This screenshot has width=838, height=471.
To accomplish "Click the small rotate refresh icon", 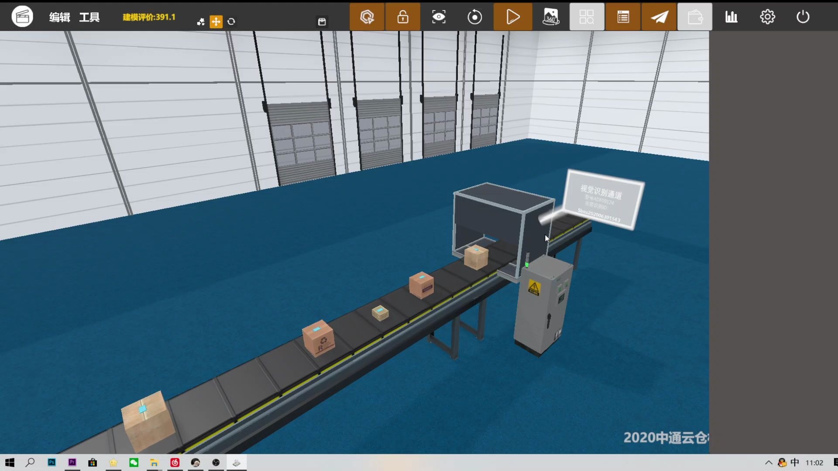I will pos(231,21).
